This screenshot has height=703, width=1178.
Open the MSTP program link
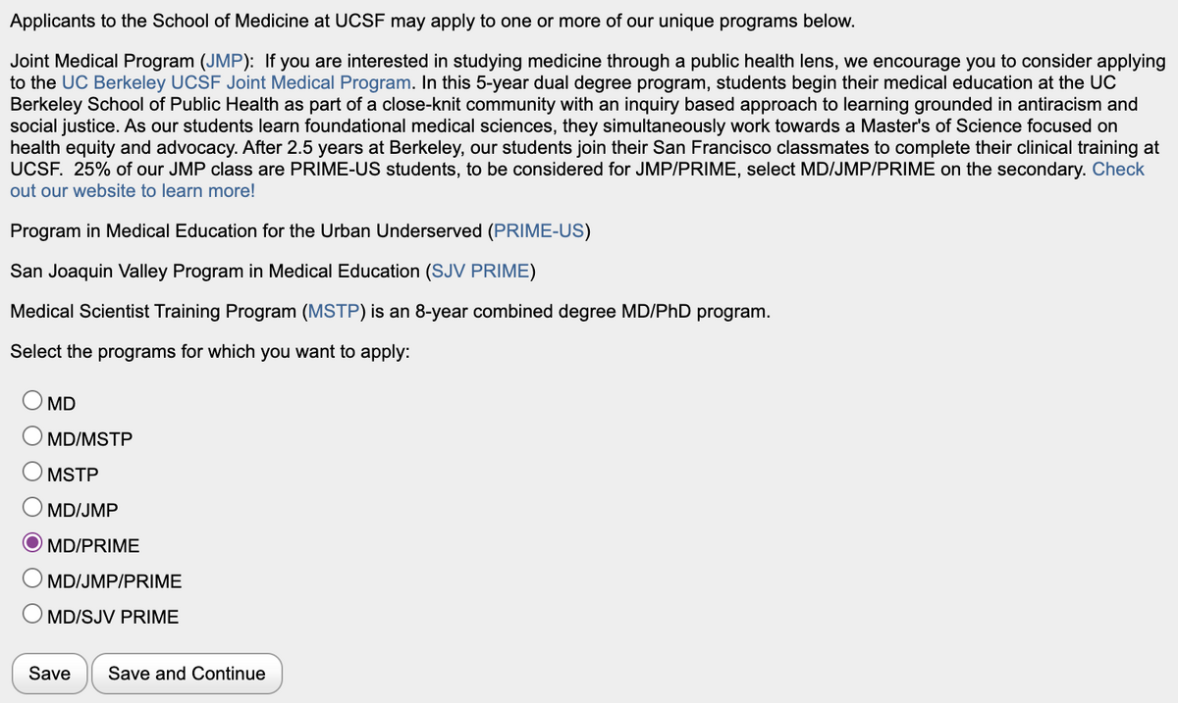(333, 312)
